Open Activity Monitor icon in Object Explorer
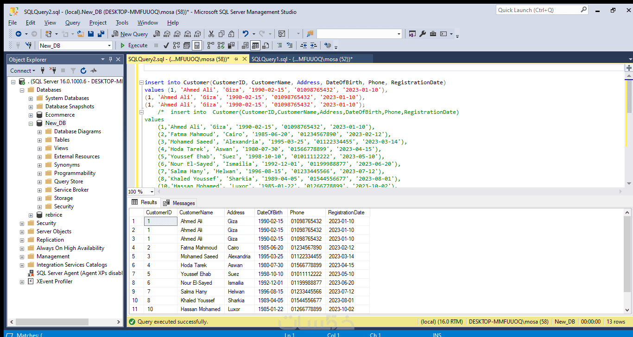The height and width of the screenshot is (337, 633). pos(94,71)
